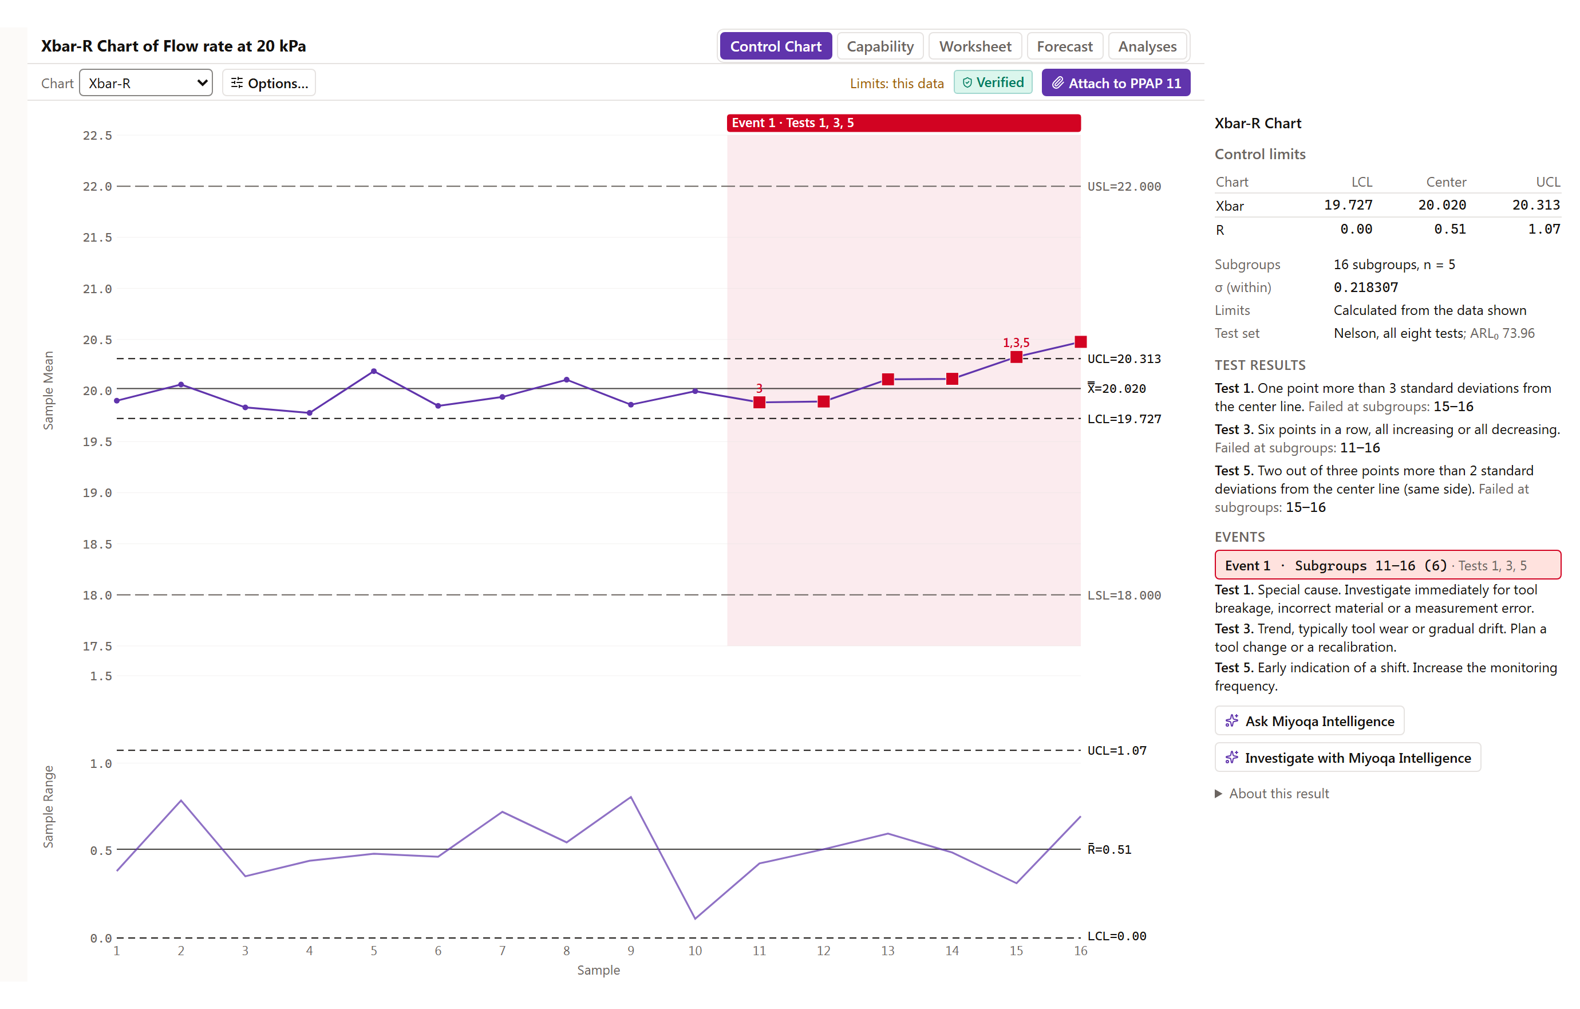
Task: Click the paperclip icon on Attach button
Action: 1058,82
